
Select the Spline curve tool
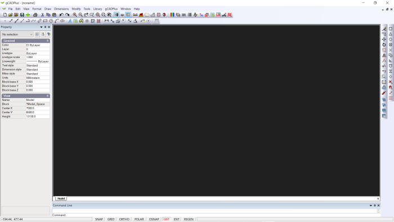point(34,21)
